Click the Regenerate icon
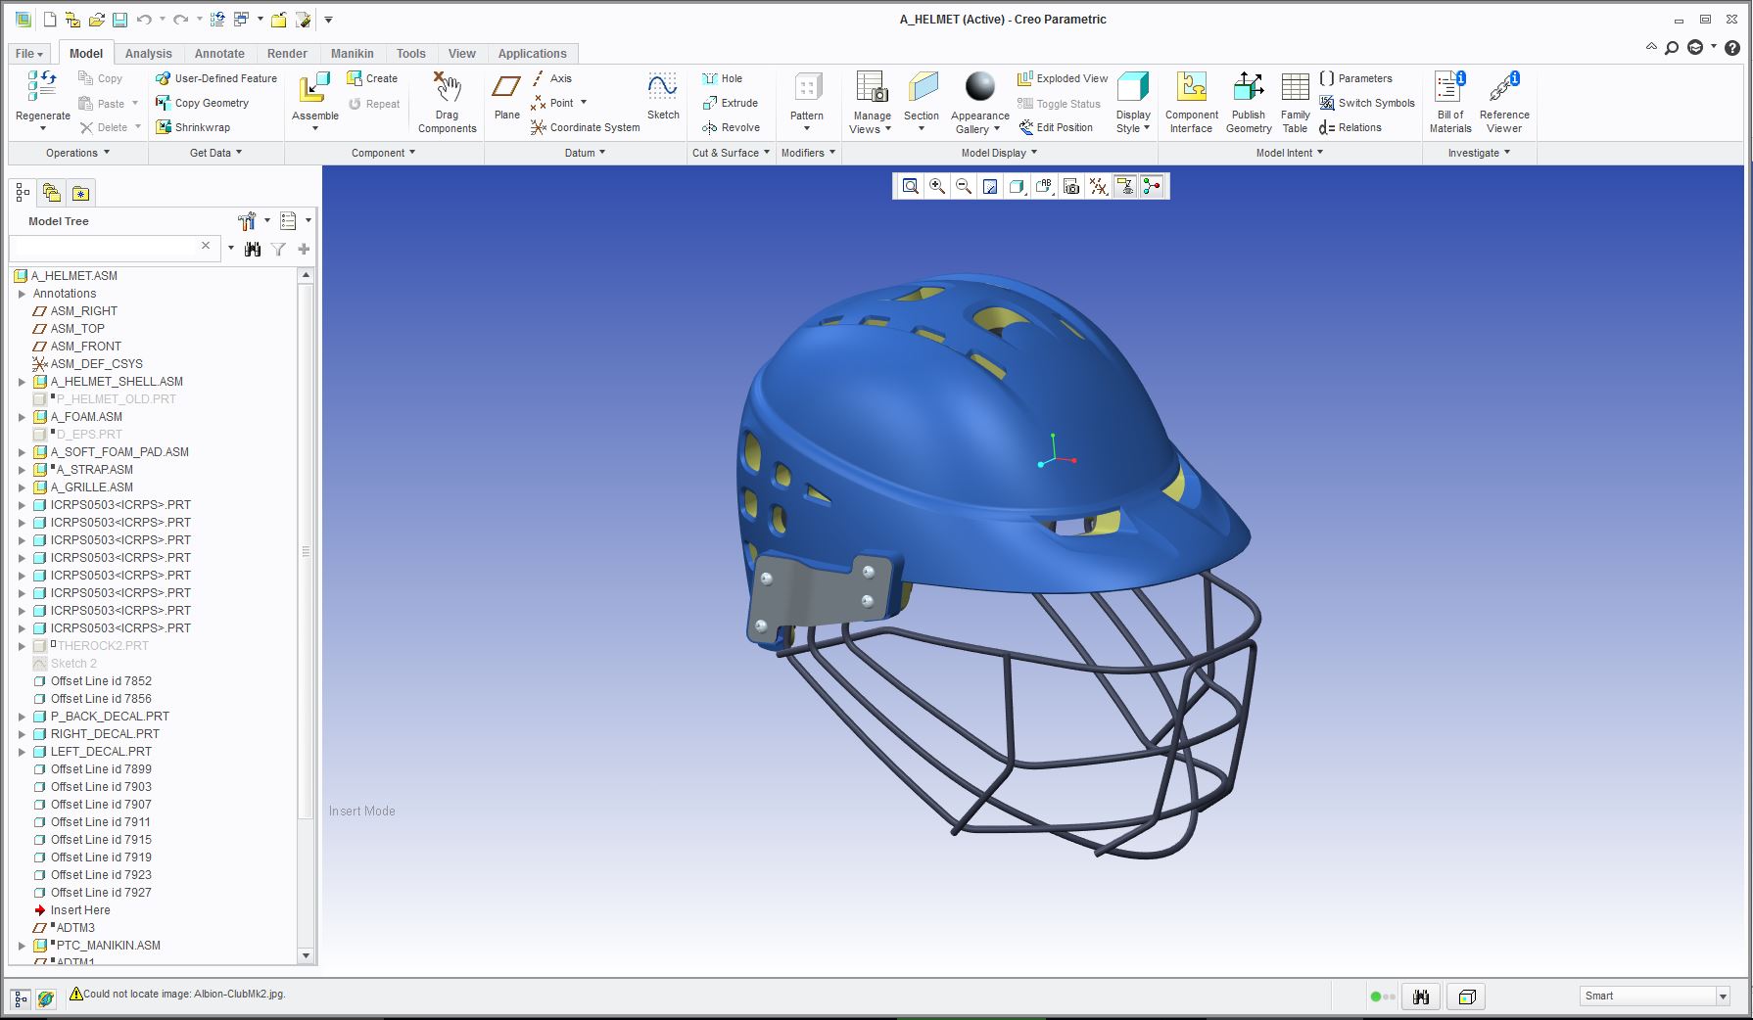This screenshot has height=1020, width=1753. pos(42,87)
